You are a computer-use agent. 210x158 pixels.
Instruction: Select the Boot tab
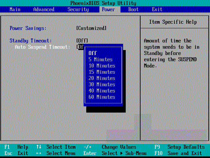click(133, 10)
